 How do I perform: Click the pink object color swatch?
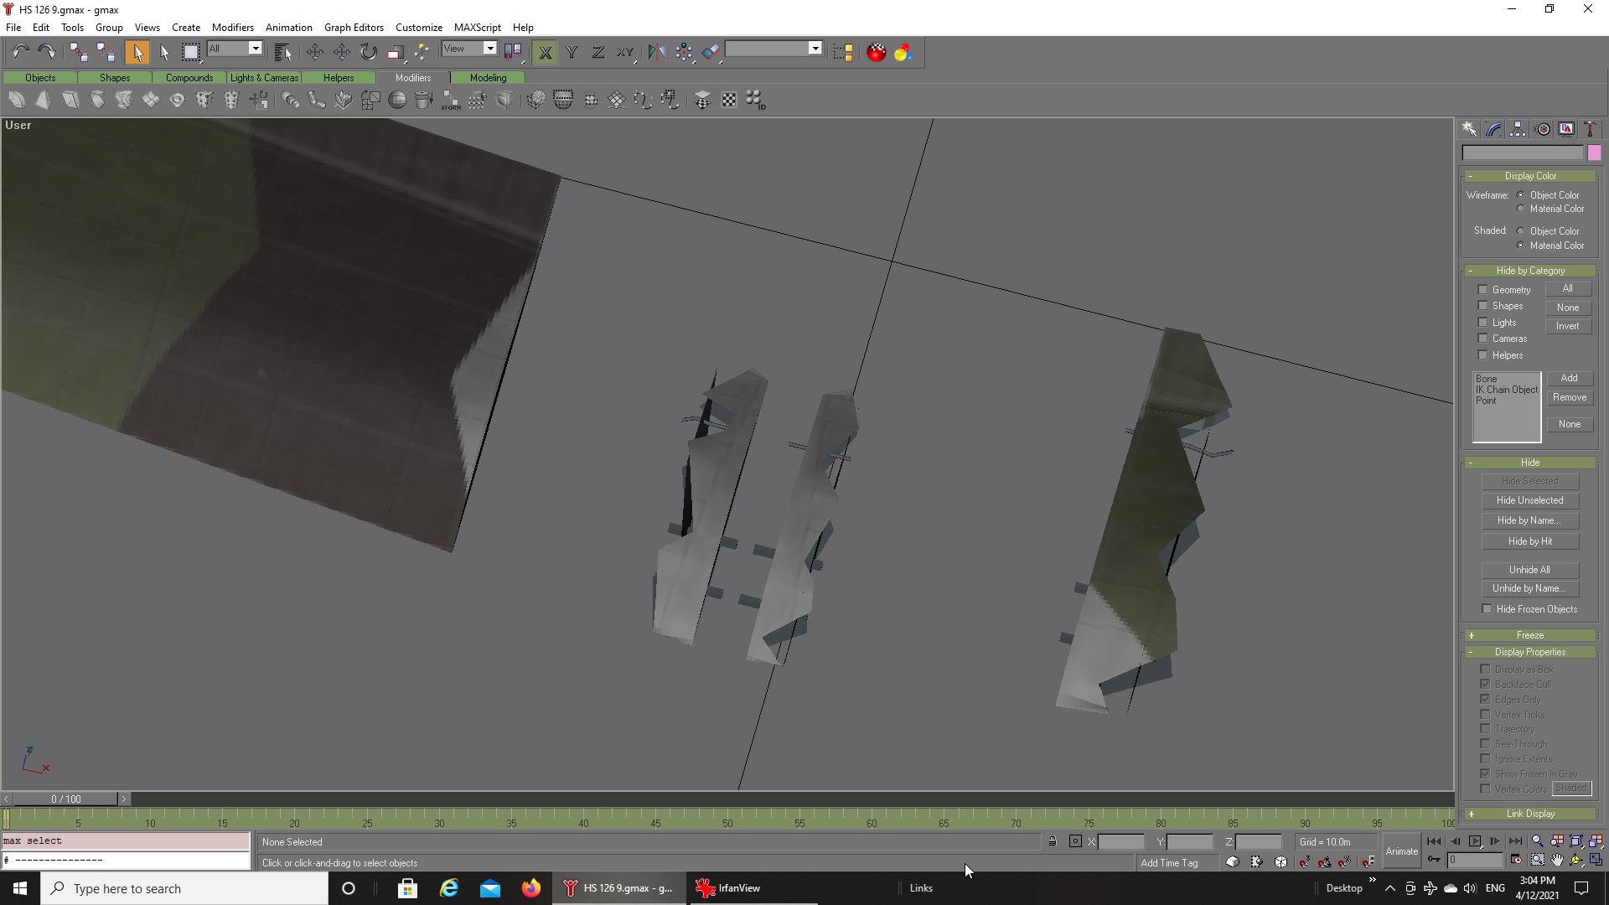1594,153
